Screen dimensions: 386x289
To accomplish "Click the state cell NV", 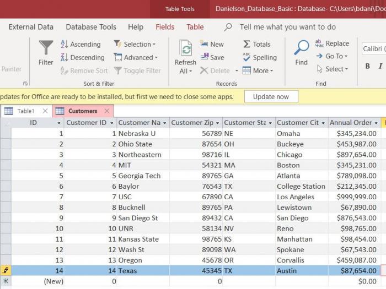I will click(x=249, y=228).
